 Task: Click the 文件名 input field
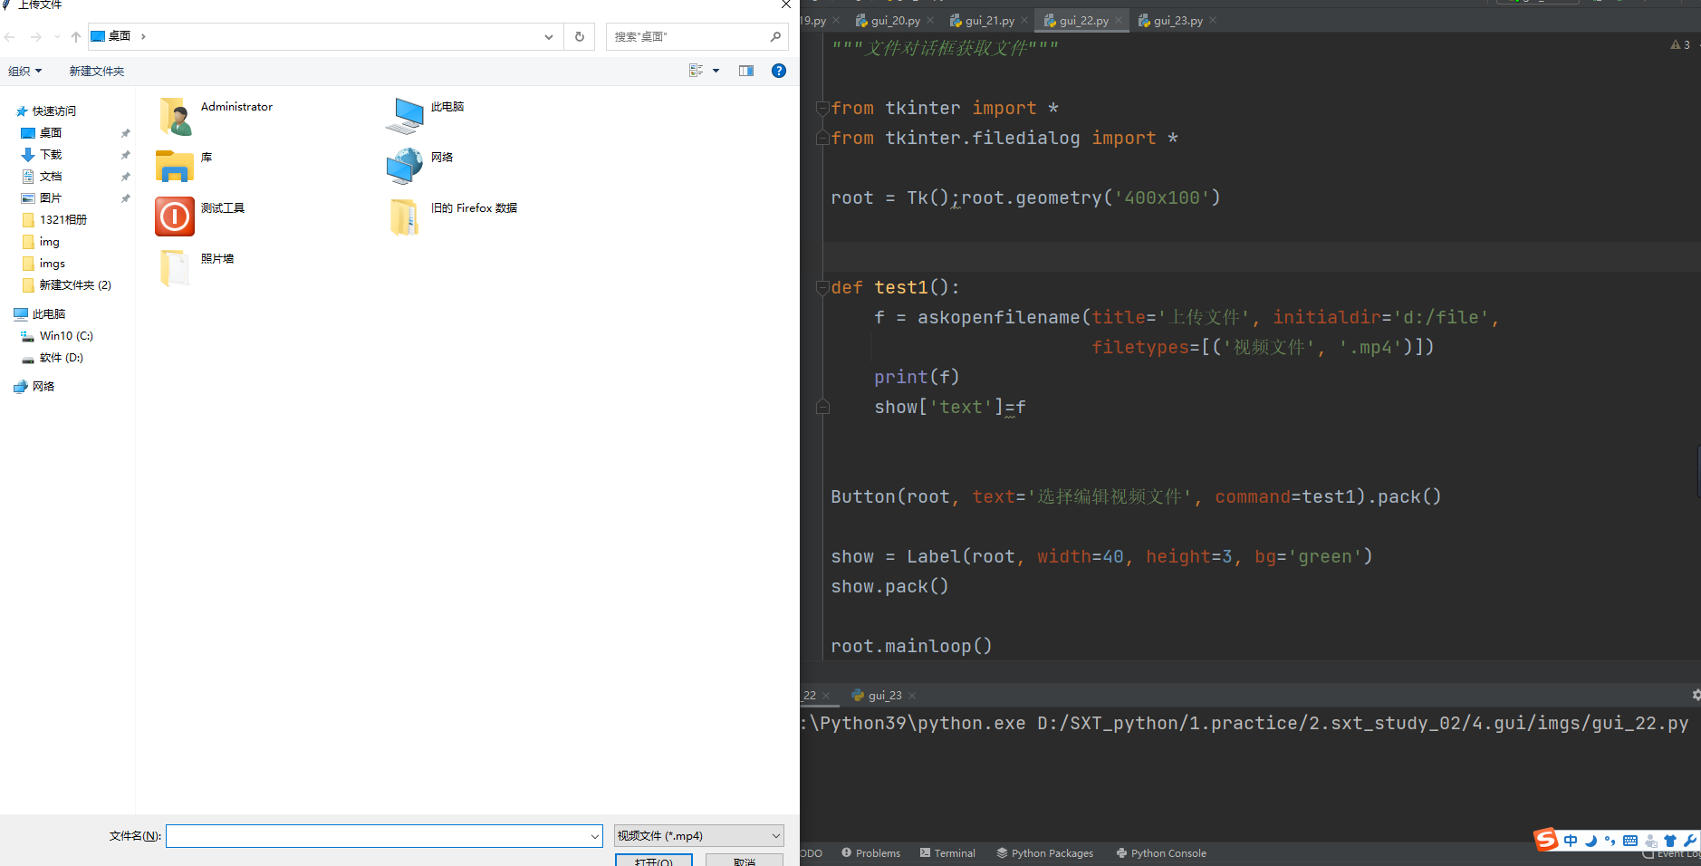click(x=377, y=836)
